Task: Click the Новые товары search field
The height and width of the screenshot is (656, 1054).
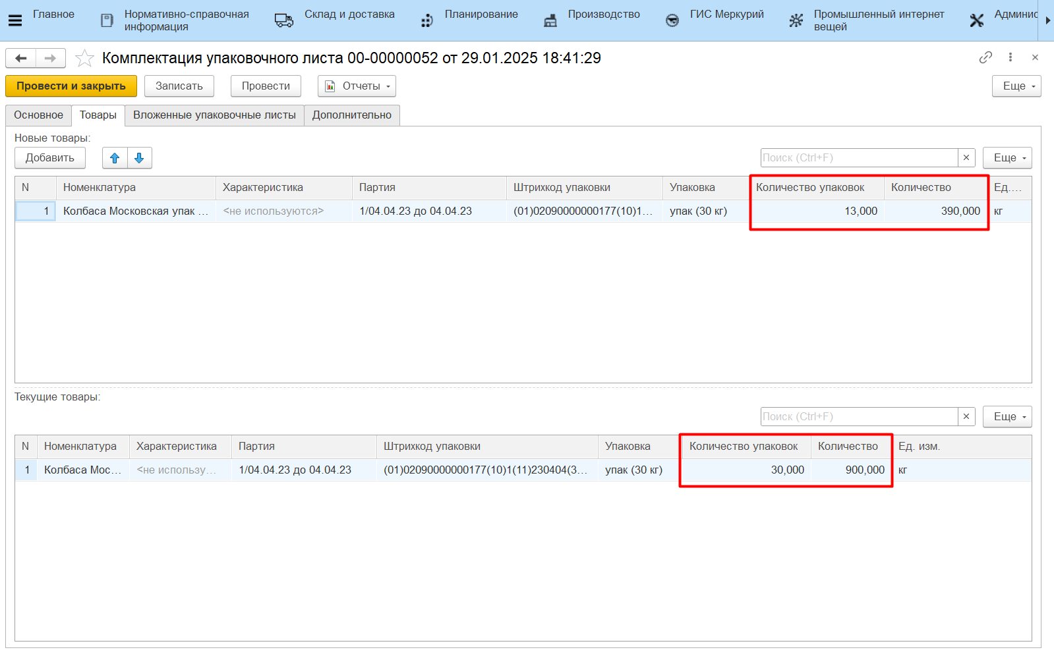Action: [x=858, y=158]
